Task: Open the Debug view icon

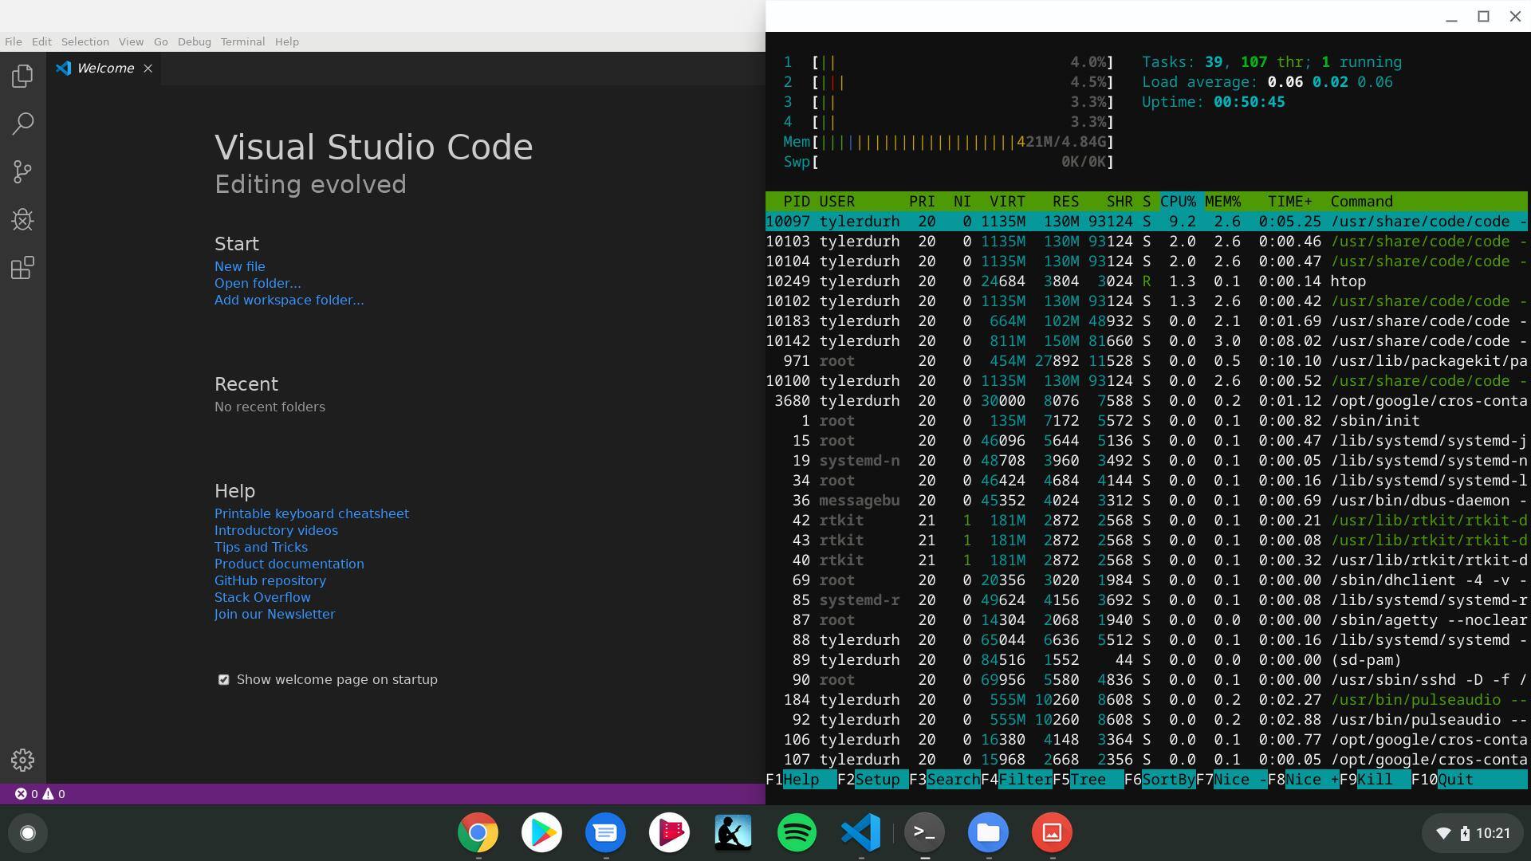Action: click(22, 219)
